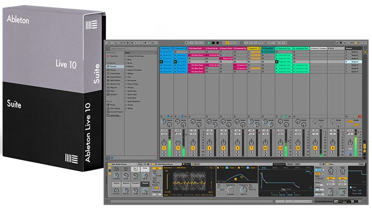Start playback with the green Play button
Image resolution: width=372 pixels, height=213 pixels.
coord(209,43)
